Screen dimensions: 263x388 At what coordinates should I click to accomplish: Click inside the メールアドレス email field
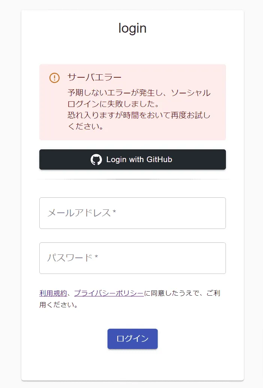pos(132,213)
